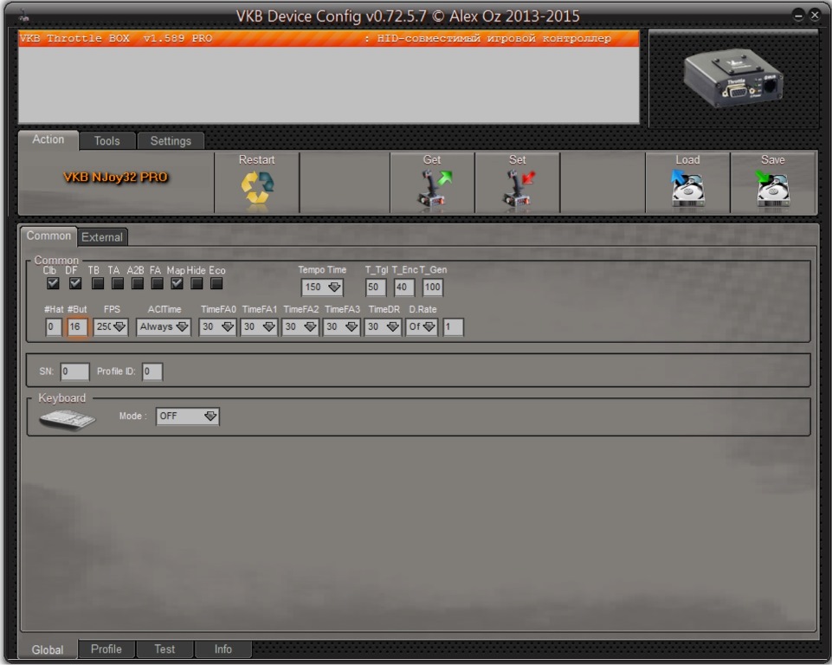The width and height of the screenshot is (832, 665).
Task: Click the VKB NJoy32 PRO label
Action: (116, 178)
